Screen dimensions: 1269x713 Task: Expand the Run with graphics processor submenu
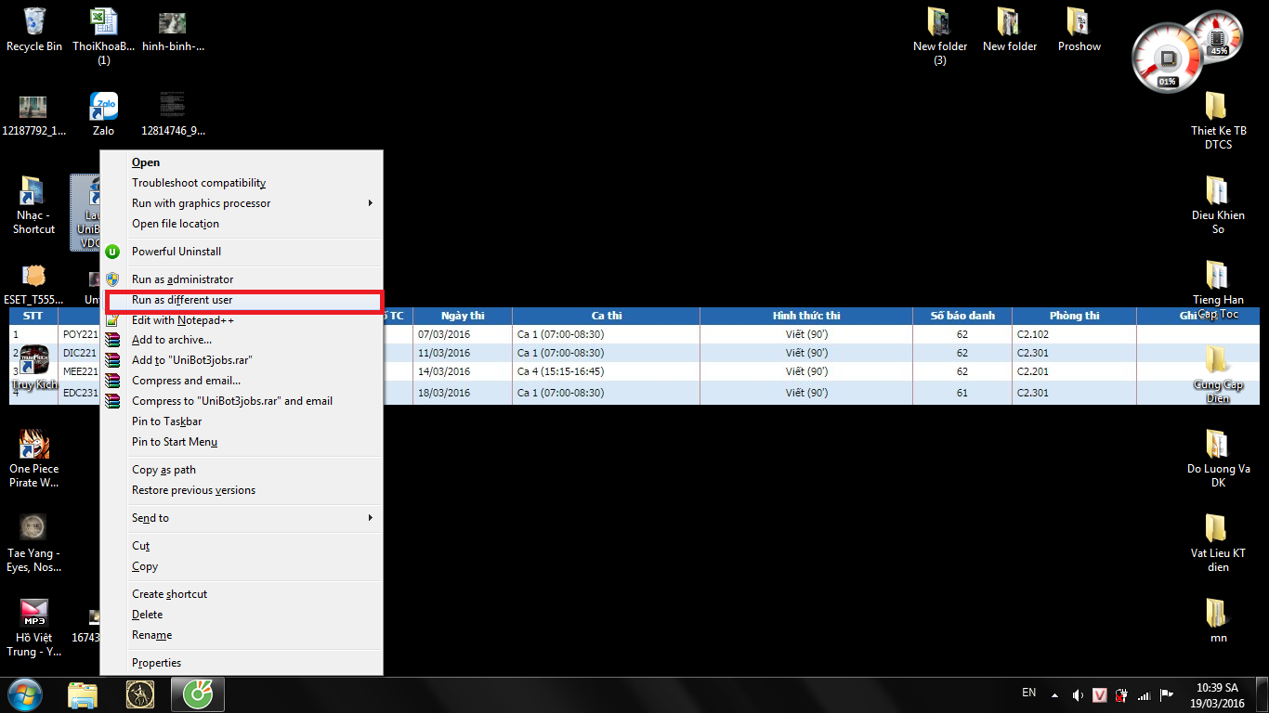click(x=242, y=203)
